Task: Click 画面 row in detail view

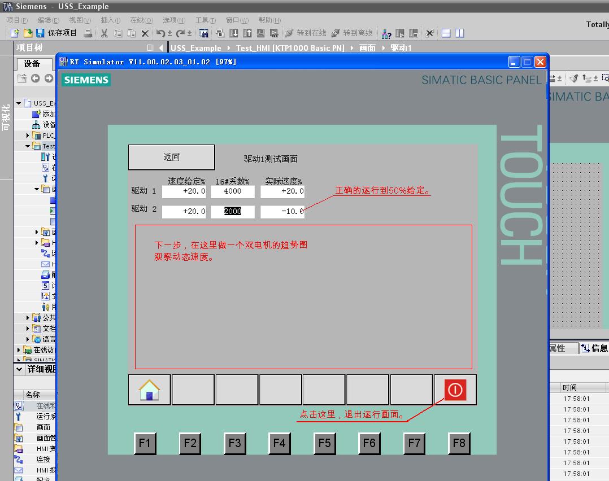Action: 35,427
